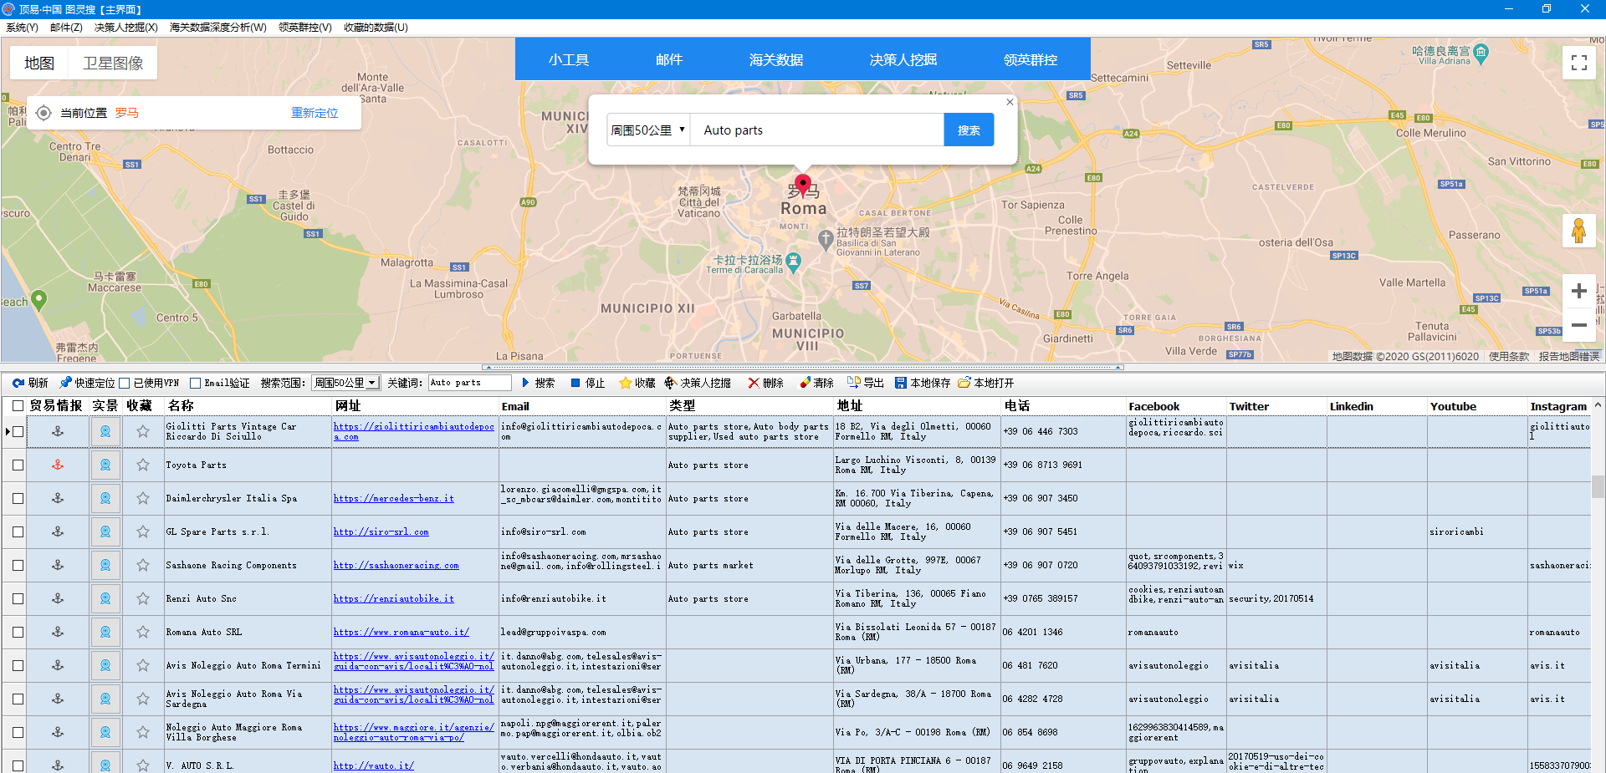Open the 系统(Y) menu

[22, 28]
